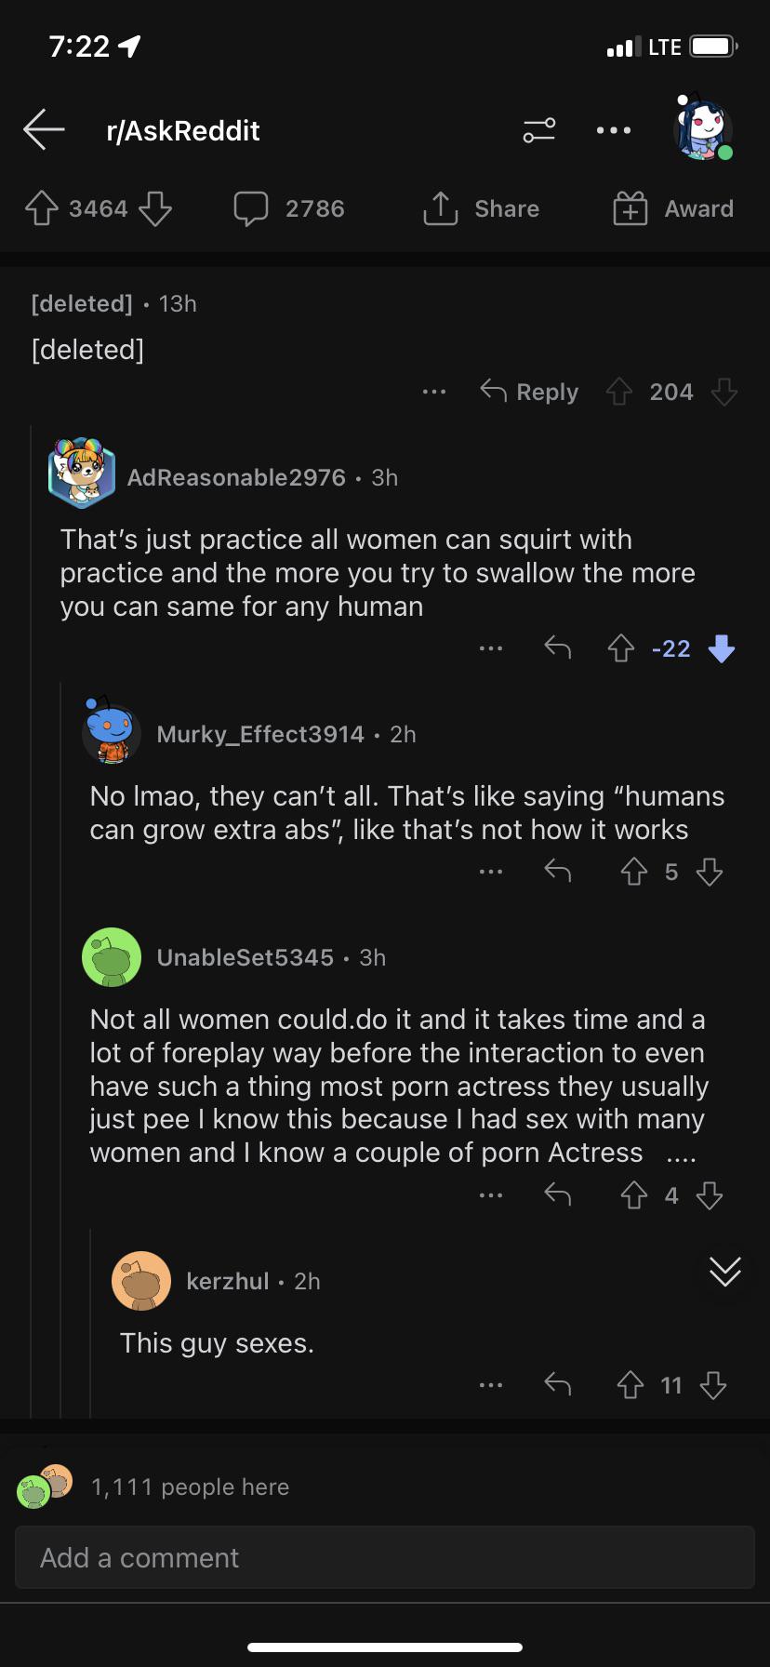Reply to the deleted comment
The image size is (770, 1667).
[x=530, y=393]
